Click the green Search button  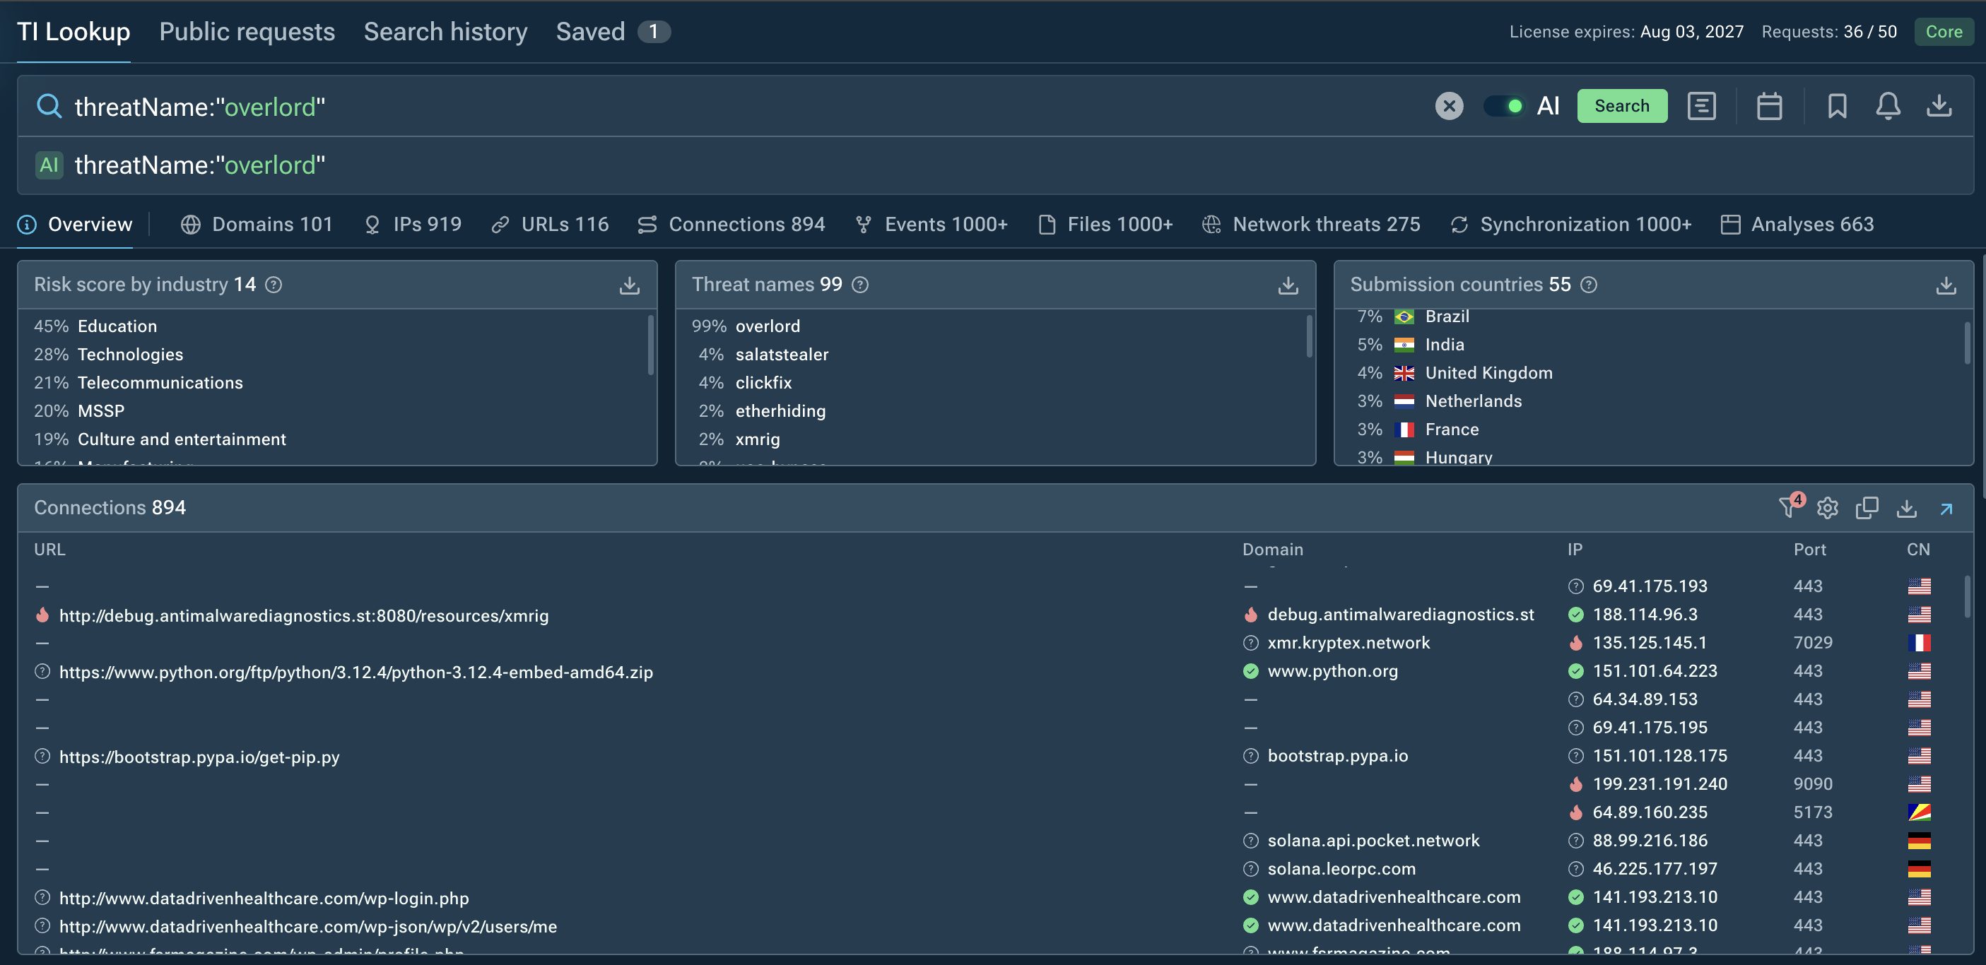tap(1621, 105)
